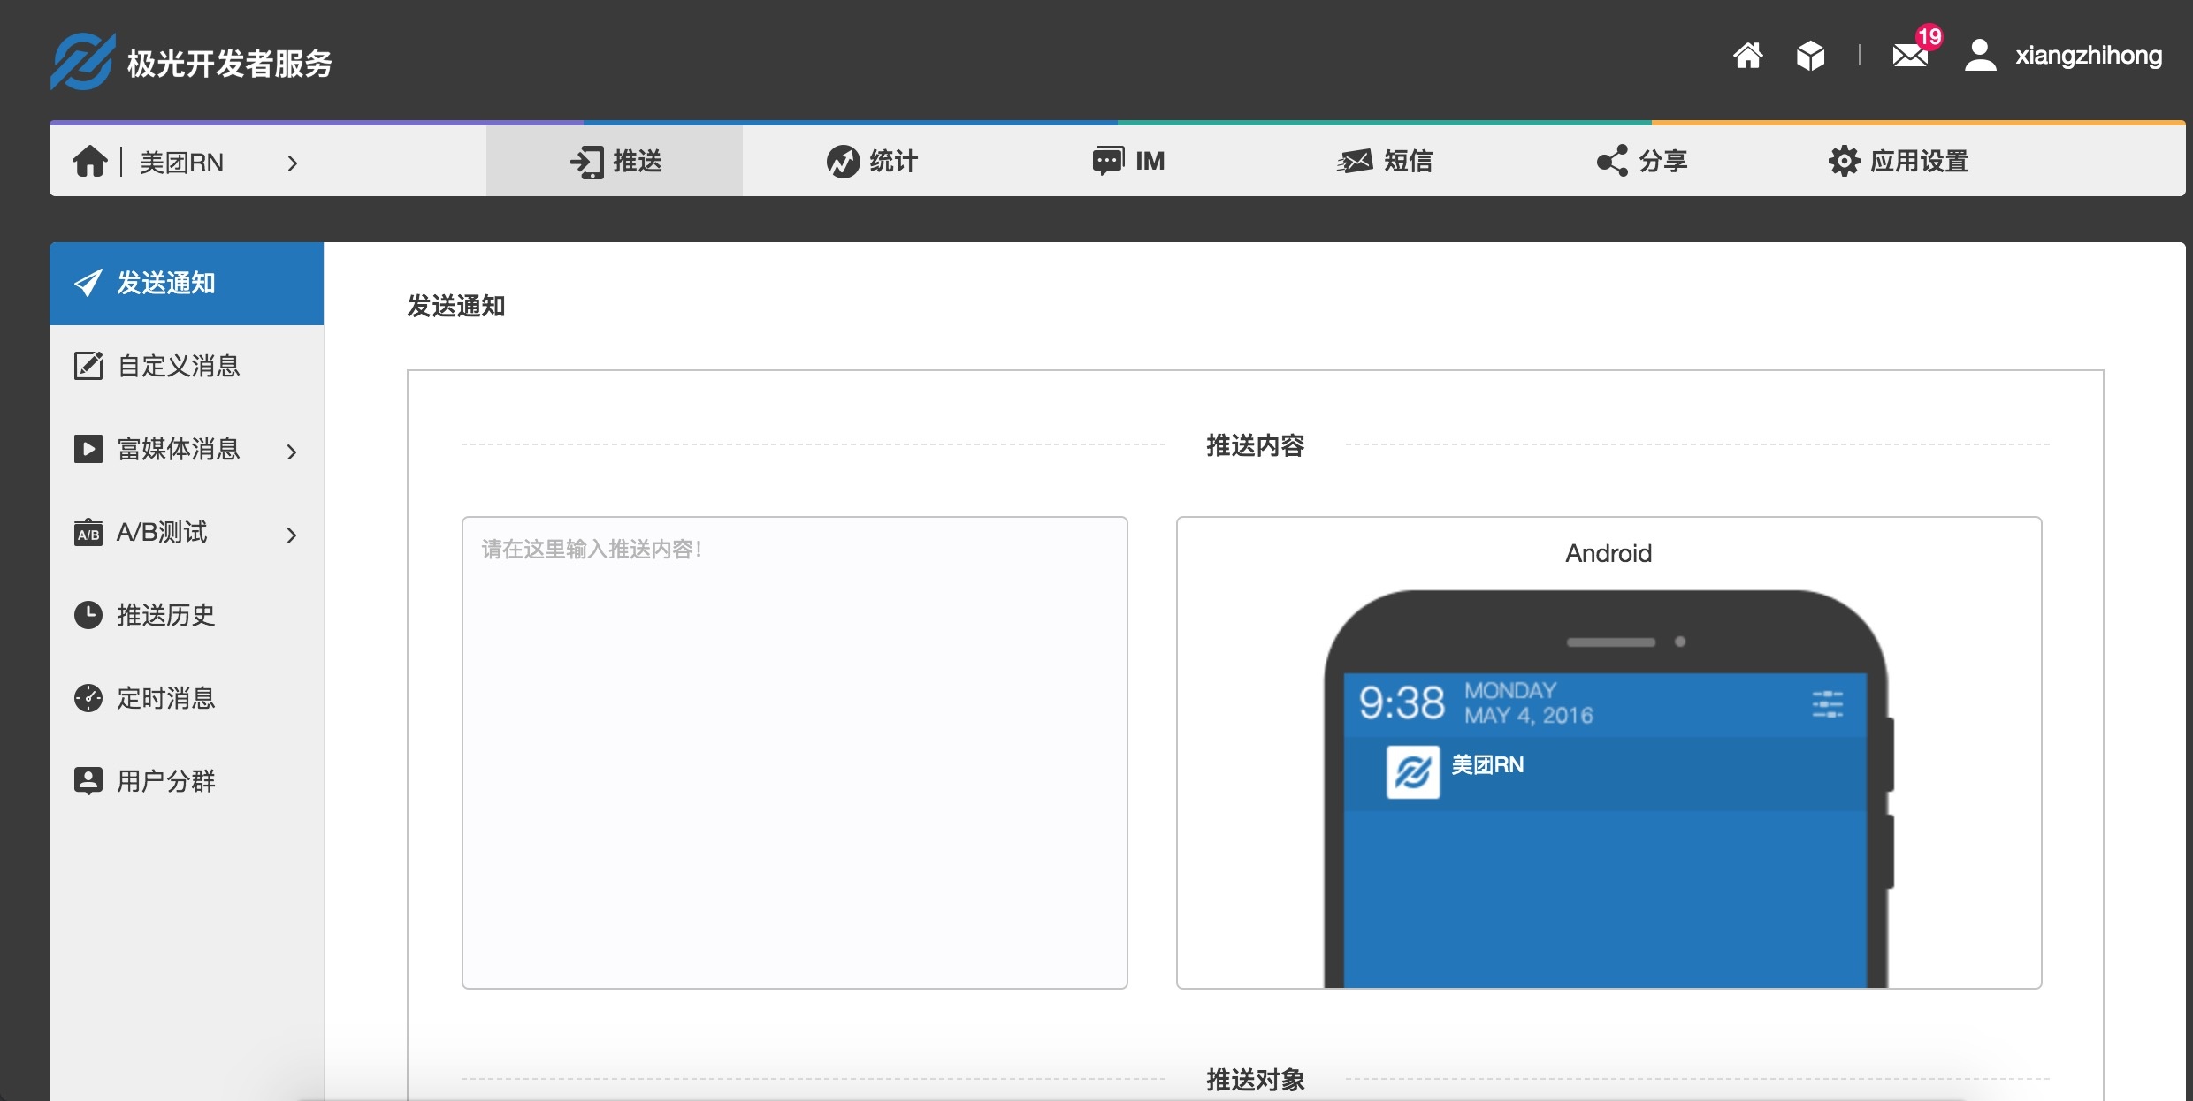Click the cube package icon in header

1810,56
